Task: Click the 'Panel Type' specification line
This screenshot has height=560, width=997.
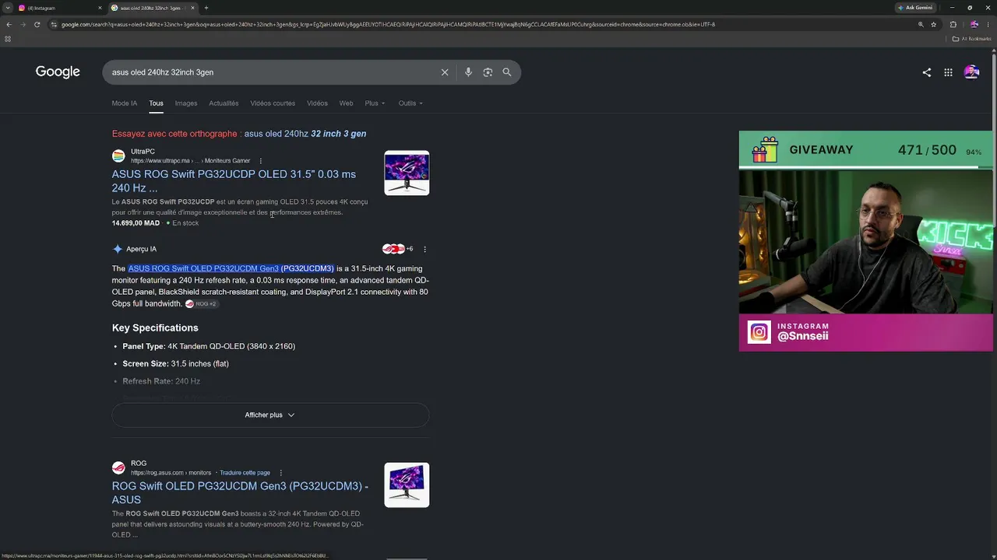Action: tap(209, 346)
